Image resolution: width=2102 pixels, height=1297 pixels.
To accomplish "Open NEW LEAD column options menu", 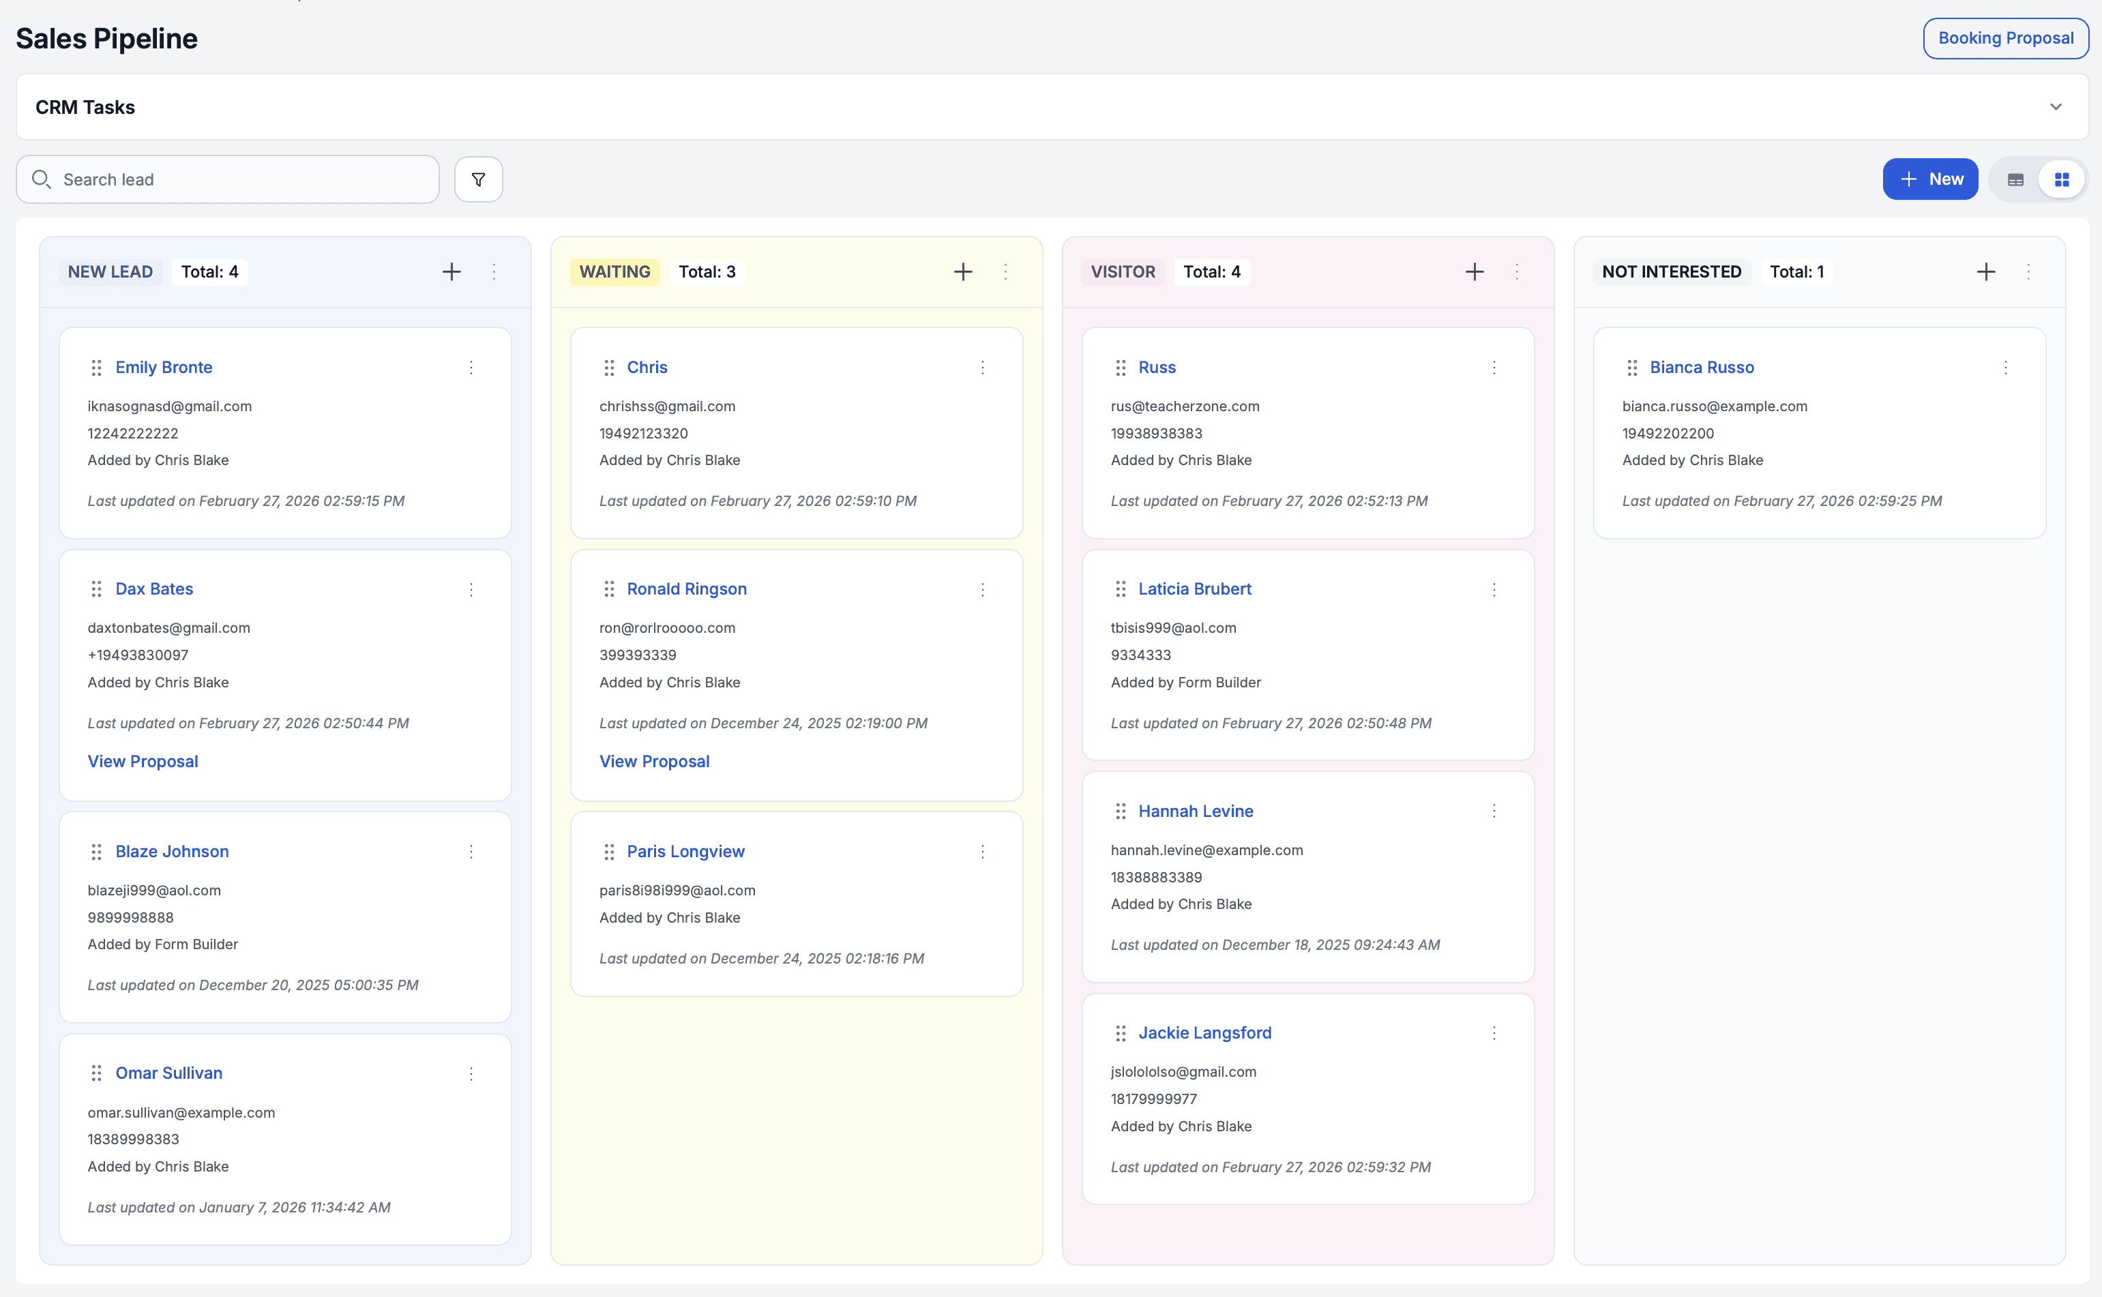I will coord(494,272).
